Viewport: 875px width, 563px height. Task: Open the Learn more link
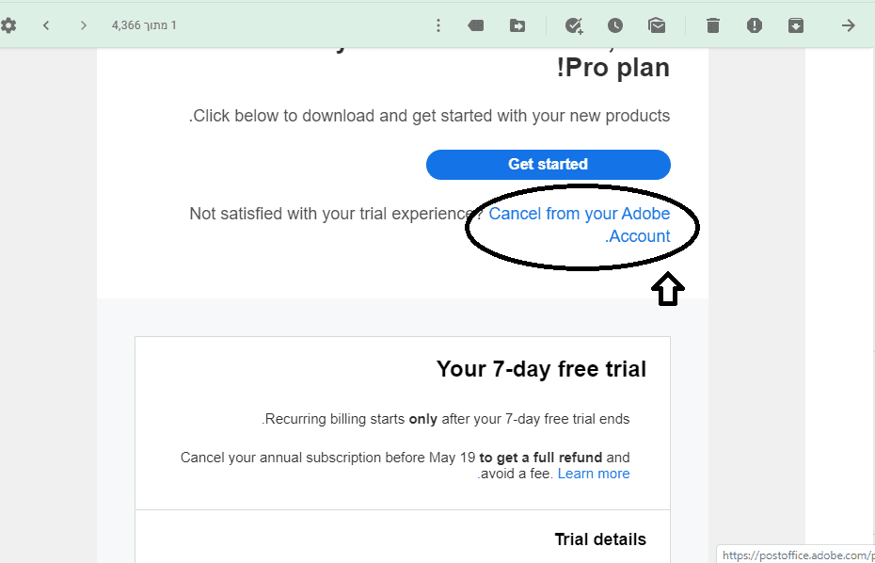[x=594, y=474]
